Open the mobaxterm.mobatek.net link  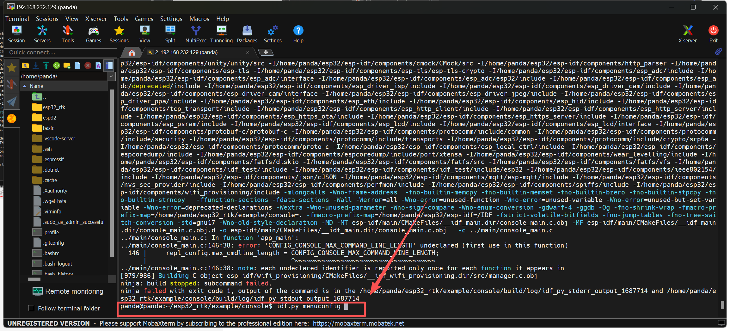(x=359, y=323)
